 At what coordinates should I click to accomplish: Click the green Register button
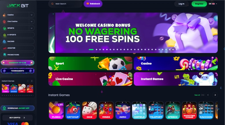(199, 4)
